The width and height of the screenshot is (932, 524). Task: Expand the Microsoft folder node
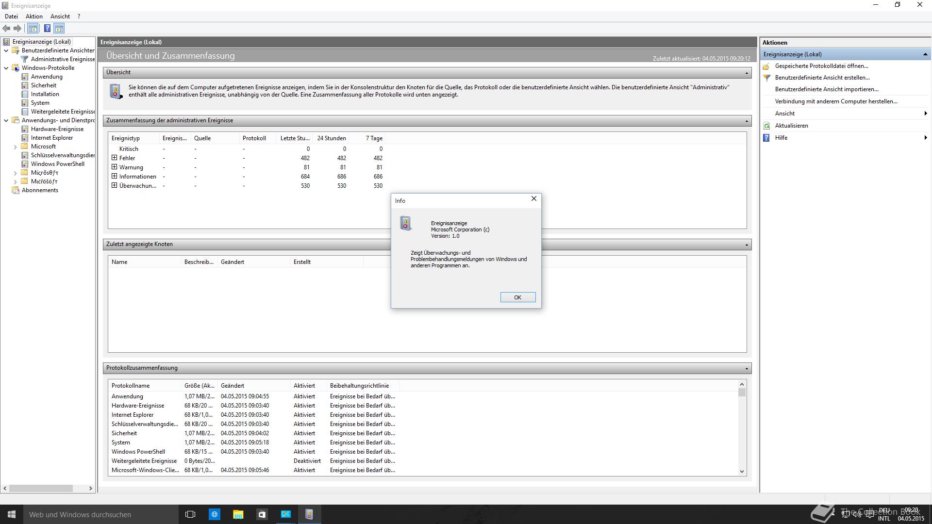(15, 147)
